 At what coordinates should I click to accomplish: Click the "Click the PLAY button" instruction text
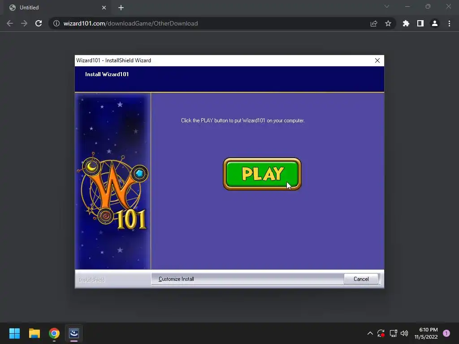(x=242, y=120)
